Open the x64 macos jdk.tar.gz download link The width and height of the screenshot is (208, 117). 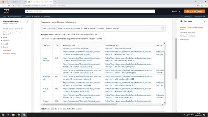coord(82,96)
